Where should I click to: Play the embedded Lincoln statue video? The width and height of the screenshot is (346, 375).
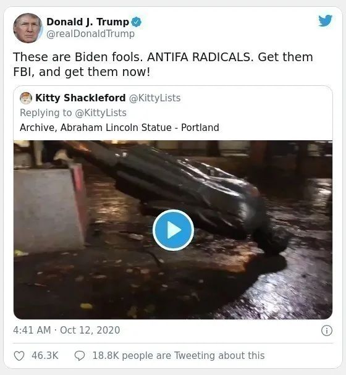[173, 230]
